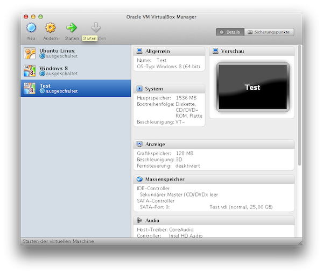Click the Test preview thumbnail
The width and height of the screenshot is (323, 274).
253,87
